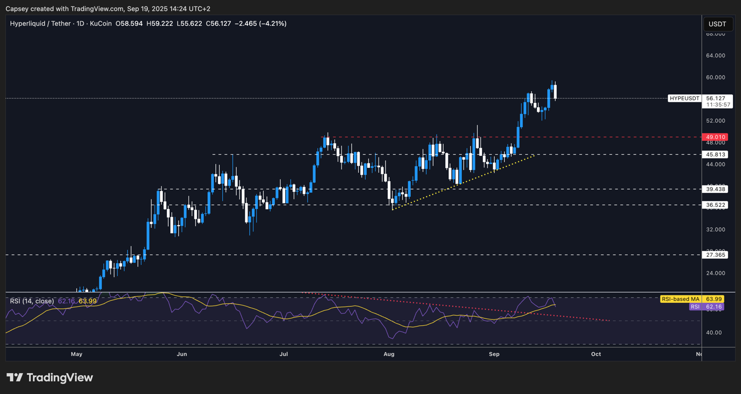Viewport: 741px width, 394px height.
Task: Click the Jul marker on time axis
Action: point(284,354)
